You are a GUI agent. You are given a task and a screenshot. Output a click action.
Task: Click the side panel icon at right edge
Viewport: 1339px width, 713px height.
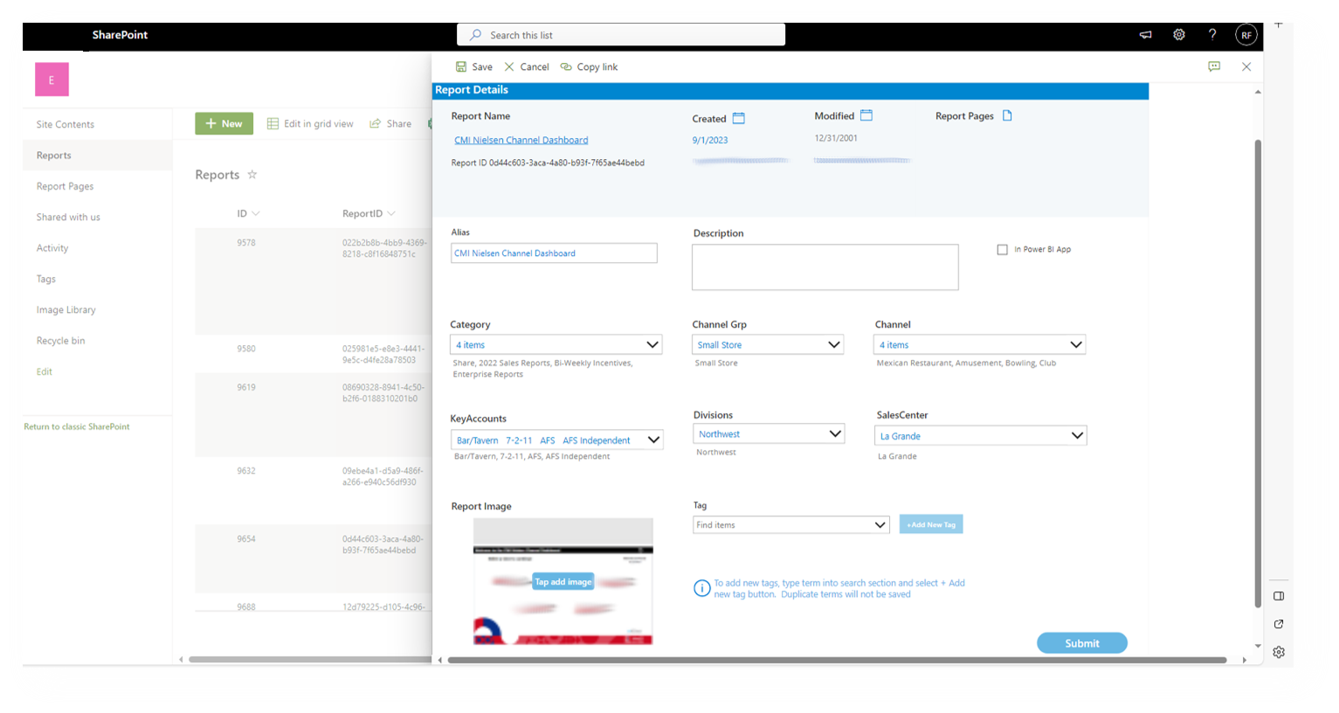pos(1279,596)
